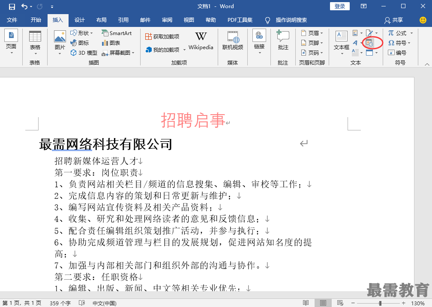The image size is (432, 307).
Task: Insert a 联机视频 online video
Action: [x=233, y=41]
